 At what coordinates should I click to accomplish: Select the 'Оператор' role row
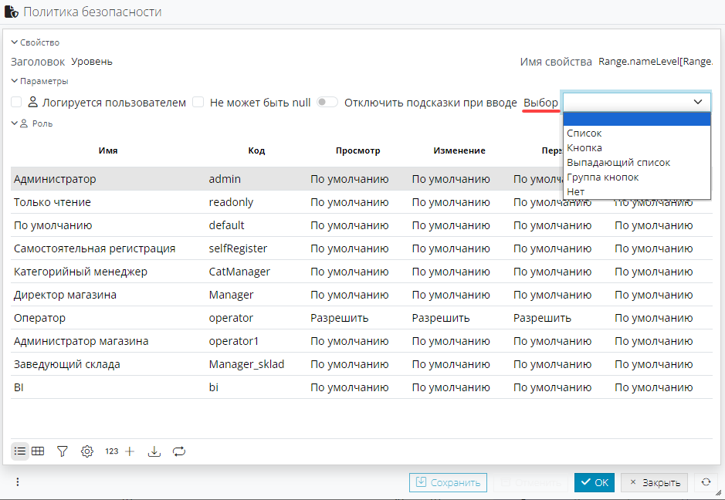108,318
